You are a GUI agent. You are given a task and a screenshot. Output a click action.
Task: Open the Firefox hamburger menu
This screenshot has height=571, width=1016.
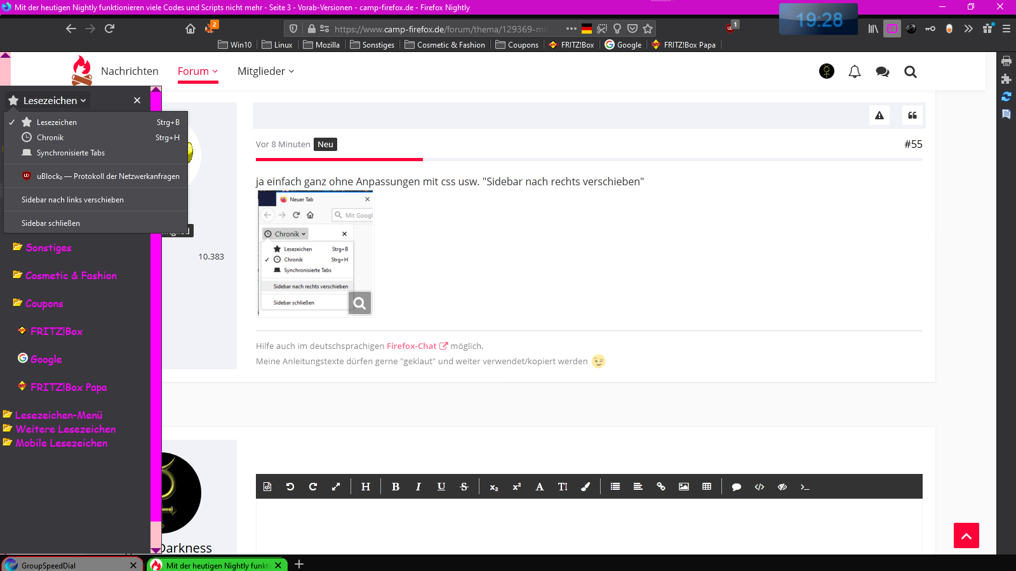click(1006, 29)
